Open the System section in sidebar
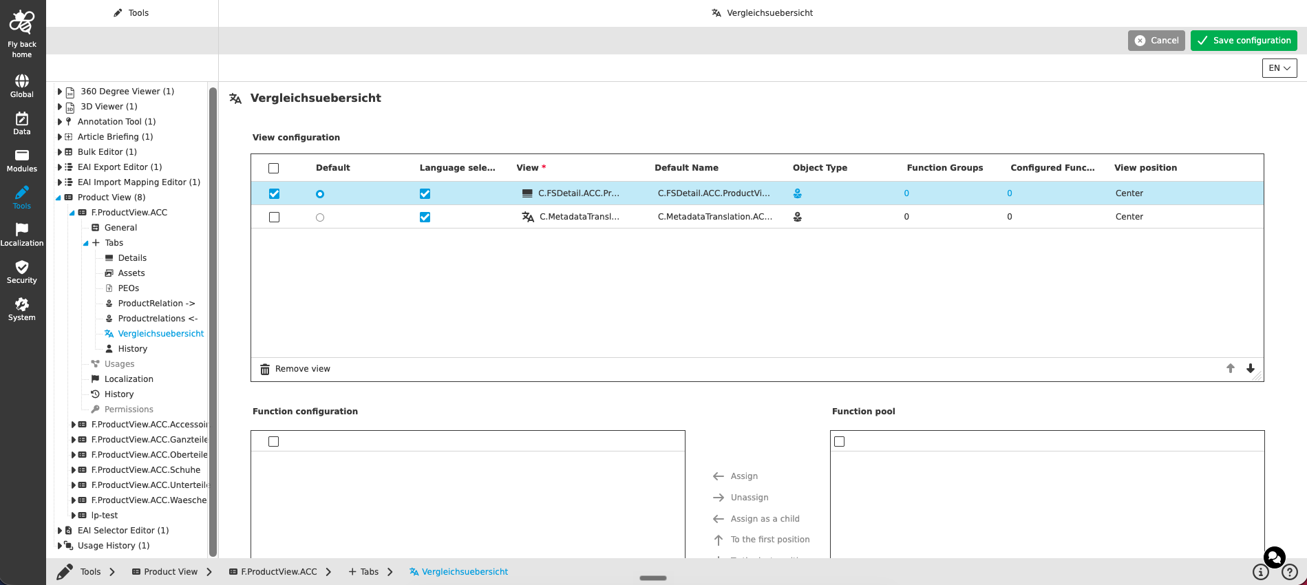This screenshot has height=585, width=1307. coord(21,309)
